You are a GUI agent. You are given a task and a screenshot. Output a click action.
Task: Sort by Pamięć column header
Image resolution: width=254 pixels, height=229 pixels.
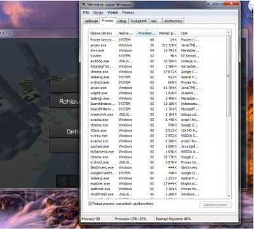pos(168,33)
